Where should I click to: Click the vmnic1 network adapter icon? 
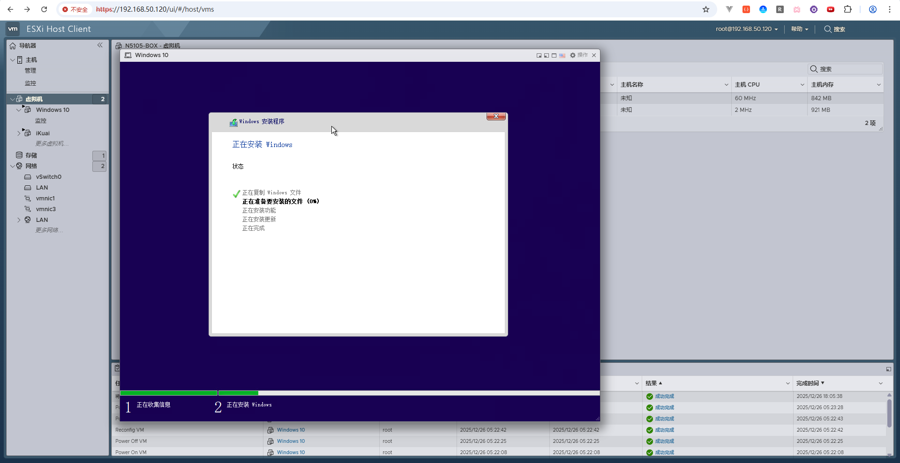coord(28,198)
